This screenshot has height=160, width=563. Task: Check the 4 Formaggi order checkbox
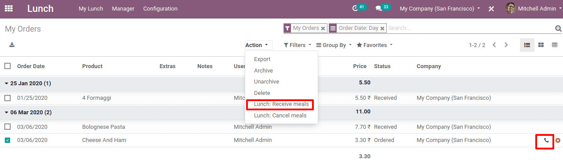pyautogui.click(x=7, y=98)
